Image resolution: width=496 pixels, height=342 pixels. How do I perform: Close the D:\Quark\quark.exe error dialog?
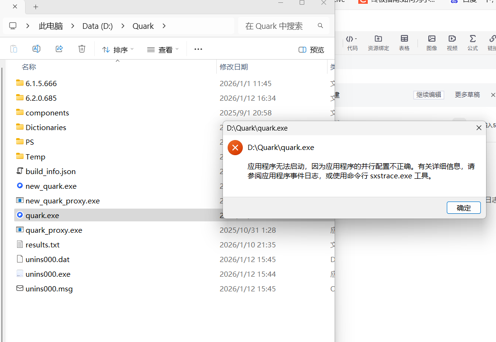click(478, 128)
